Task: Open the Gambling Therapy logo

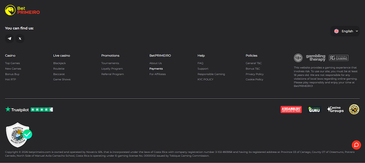Action: coord(315,58)
